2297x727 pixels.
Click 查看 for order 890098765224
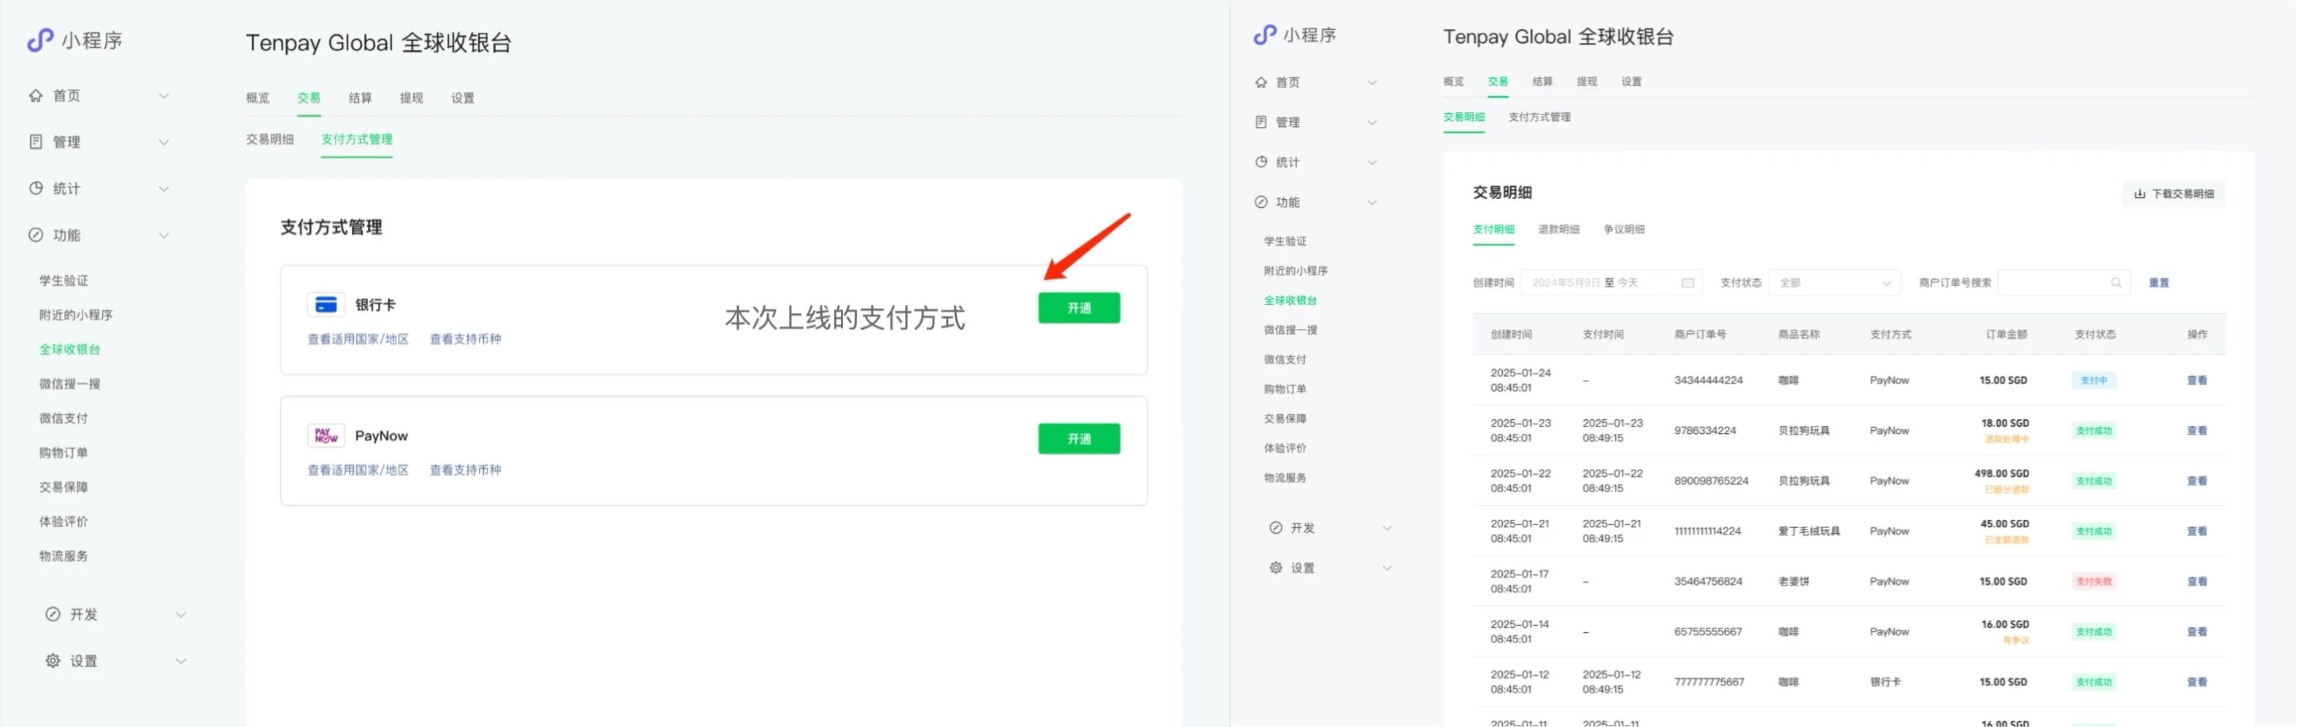point(2197,481)
